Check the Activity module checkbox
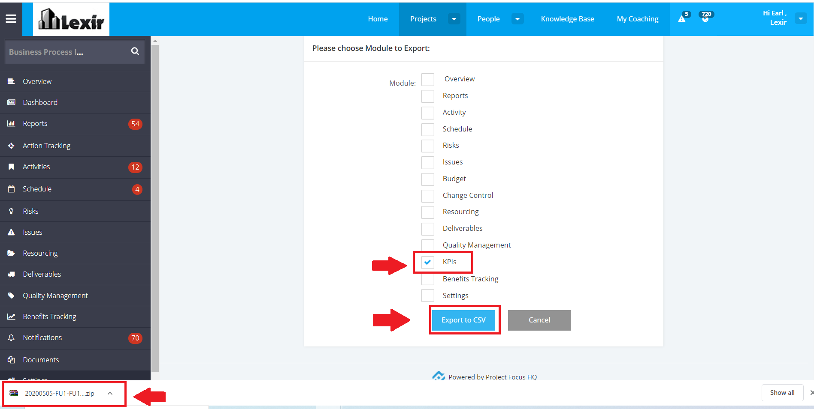 click(x=428, y=113)
